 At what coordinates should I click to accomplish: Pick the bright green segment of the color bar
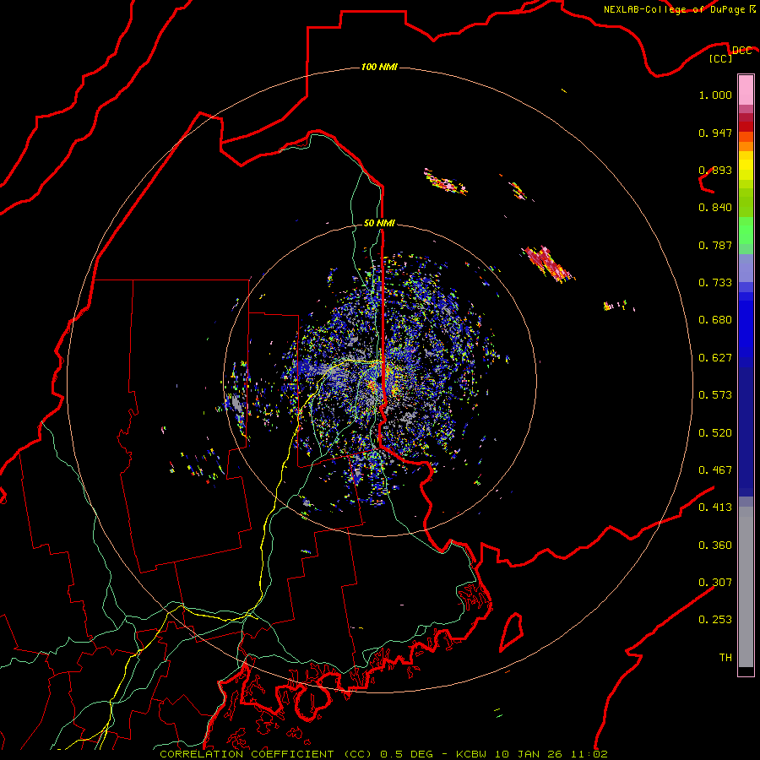[x=746, y=231]
